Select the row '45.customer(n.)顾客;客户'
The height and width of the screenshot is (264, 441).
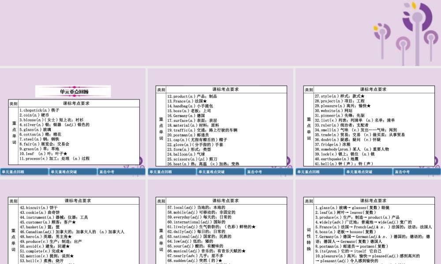[x=48, y=222]
